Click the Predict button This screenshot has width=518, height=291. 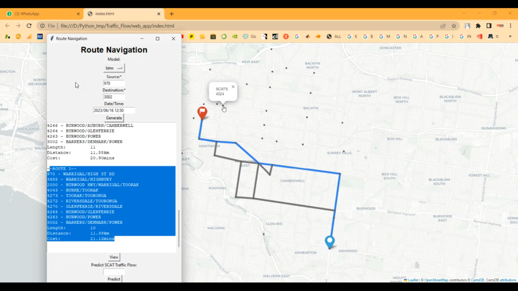(x=114, y=279)
